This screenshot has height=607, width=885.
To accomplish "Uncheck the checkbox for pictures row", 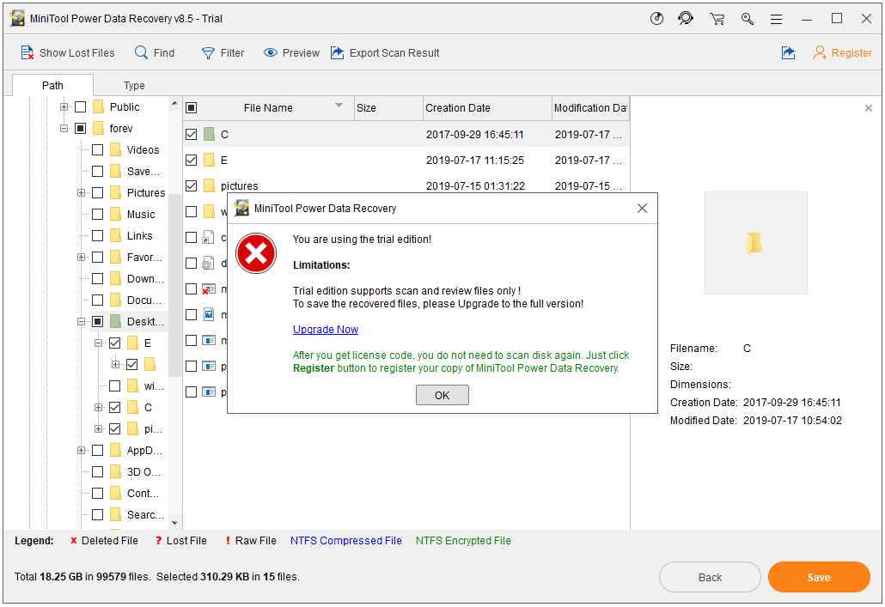I will pos(192,185).
